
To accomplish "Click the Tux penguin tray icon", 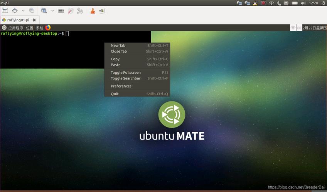I will pyautogui.click(x=255, y=3).
